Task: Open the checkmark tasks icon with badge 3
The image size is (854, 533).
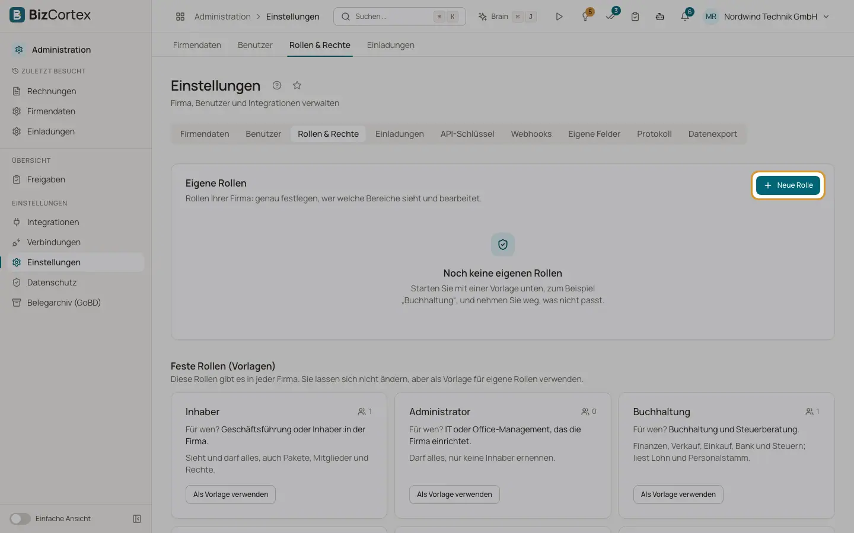Action: coord(611,17)
